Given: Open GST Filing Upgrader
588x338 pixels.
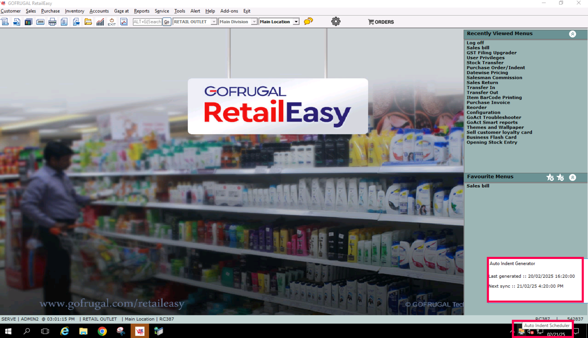Looking at the screenshot, I should (x=491, y=53).
